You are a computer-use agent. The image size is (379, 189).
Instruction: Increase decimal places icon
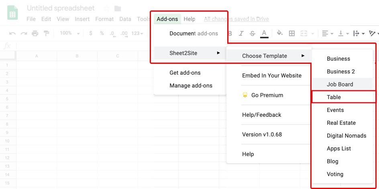124,34
